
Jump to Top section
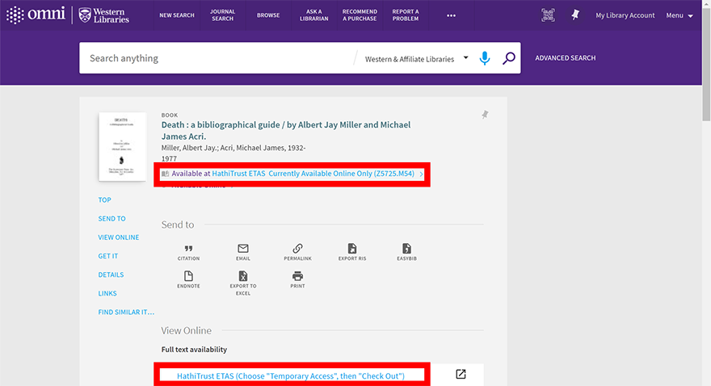104,199
